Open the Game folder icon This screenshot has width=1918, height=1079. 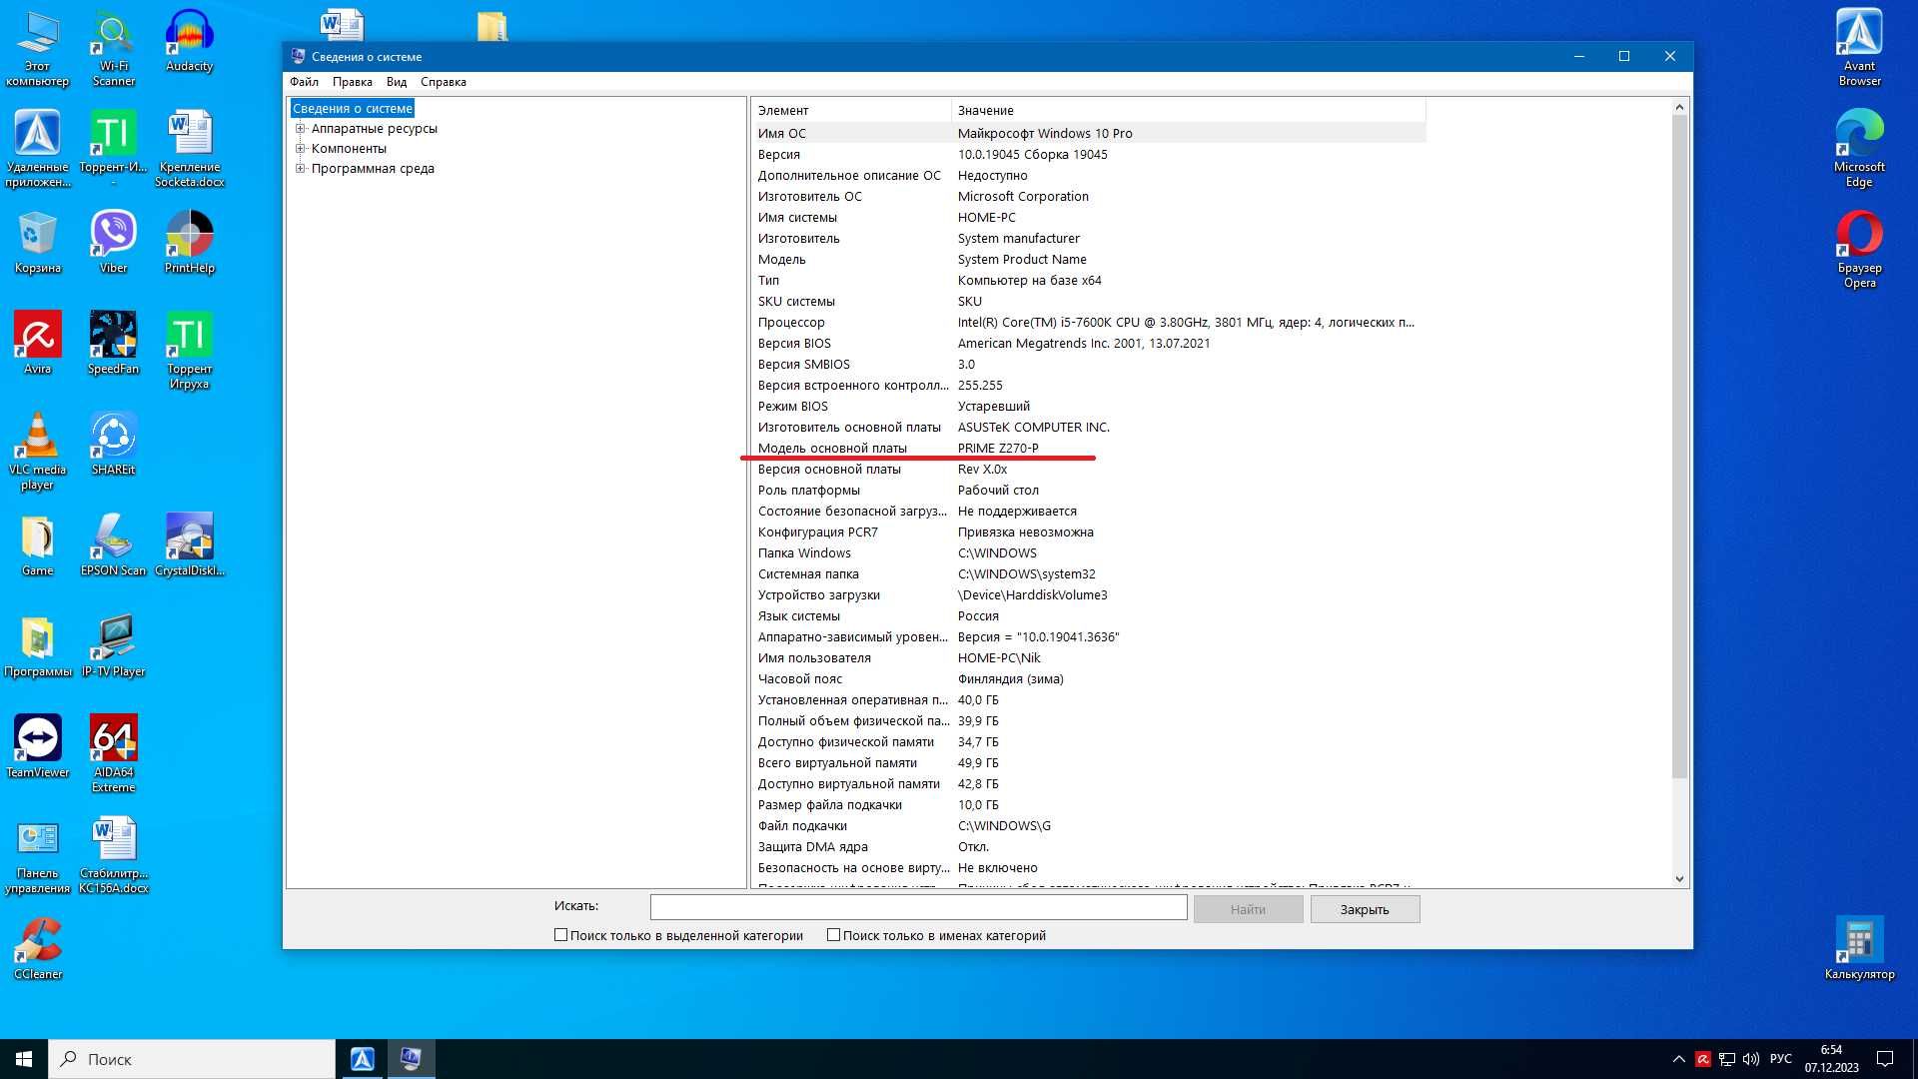click(x=37, y=544)
